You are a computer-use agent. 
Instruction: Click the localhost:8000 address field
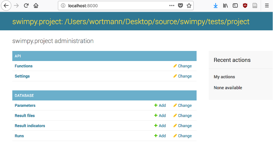coord(115,5)
